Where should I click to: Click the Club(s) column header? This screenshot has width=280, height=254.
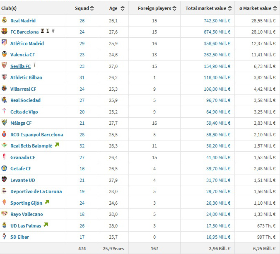(x=9, y=8)
